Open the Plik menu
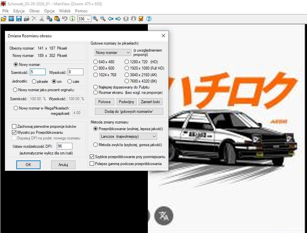This screenshot has height=233, width=307. click(x=5, y=11)
